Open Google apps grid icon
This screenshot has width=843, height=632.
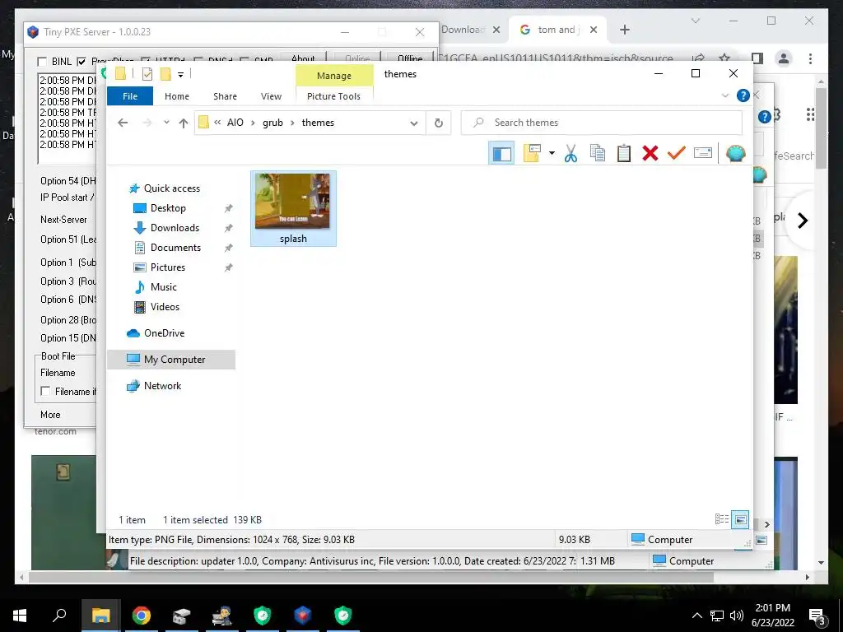pos(810,114)
